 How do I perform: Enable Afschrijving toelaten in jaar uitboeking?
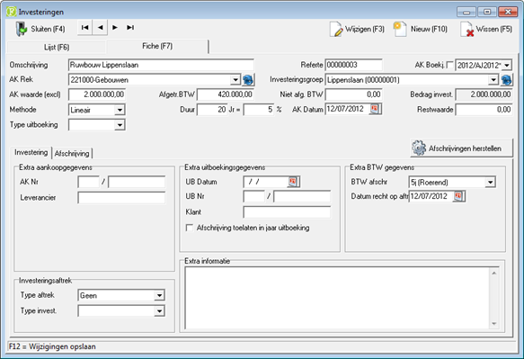point(190,228)
